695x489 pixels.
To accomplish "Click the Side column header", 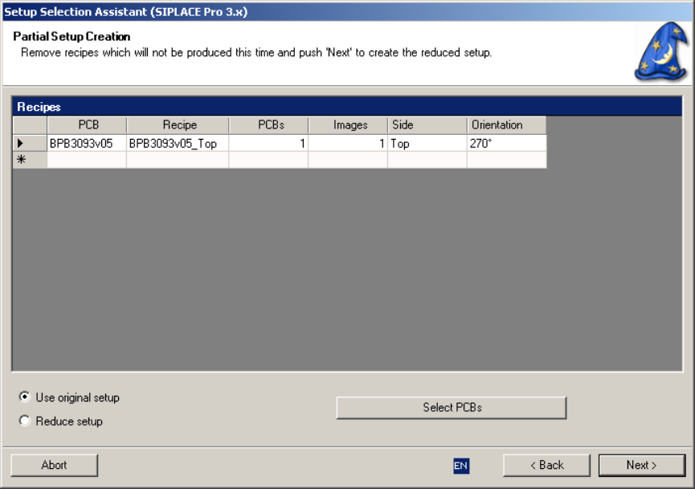I will coord(427,125).
